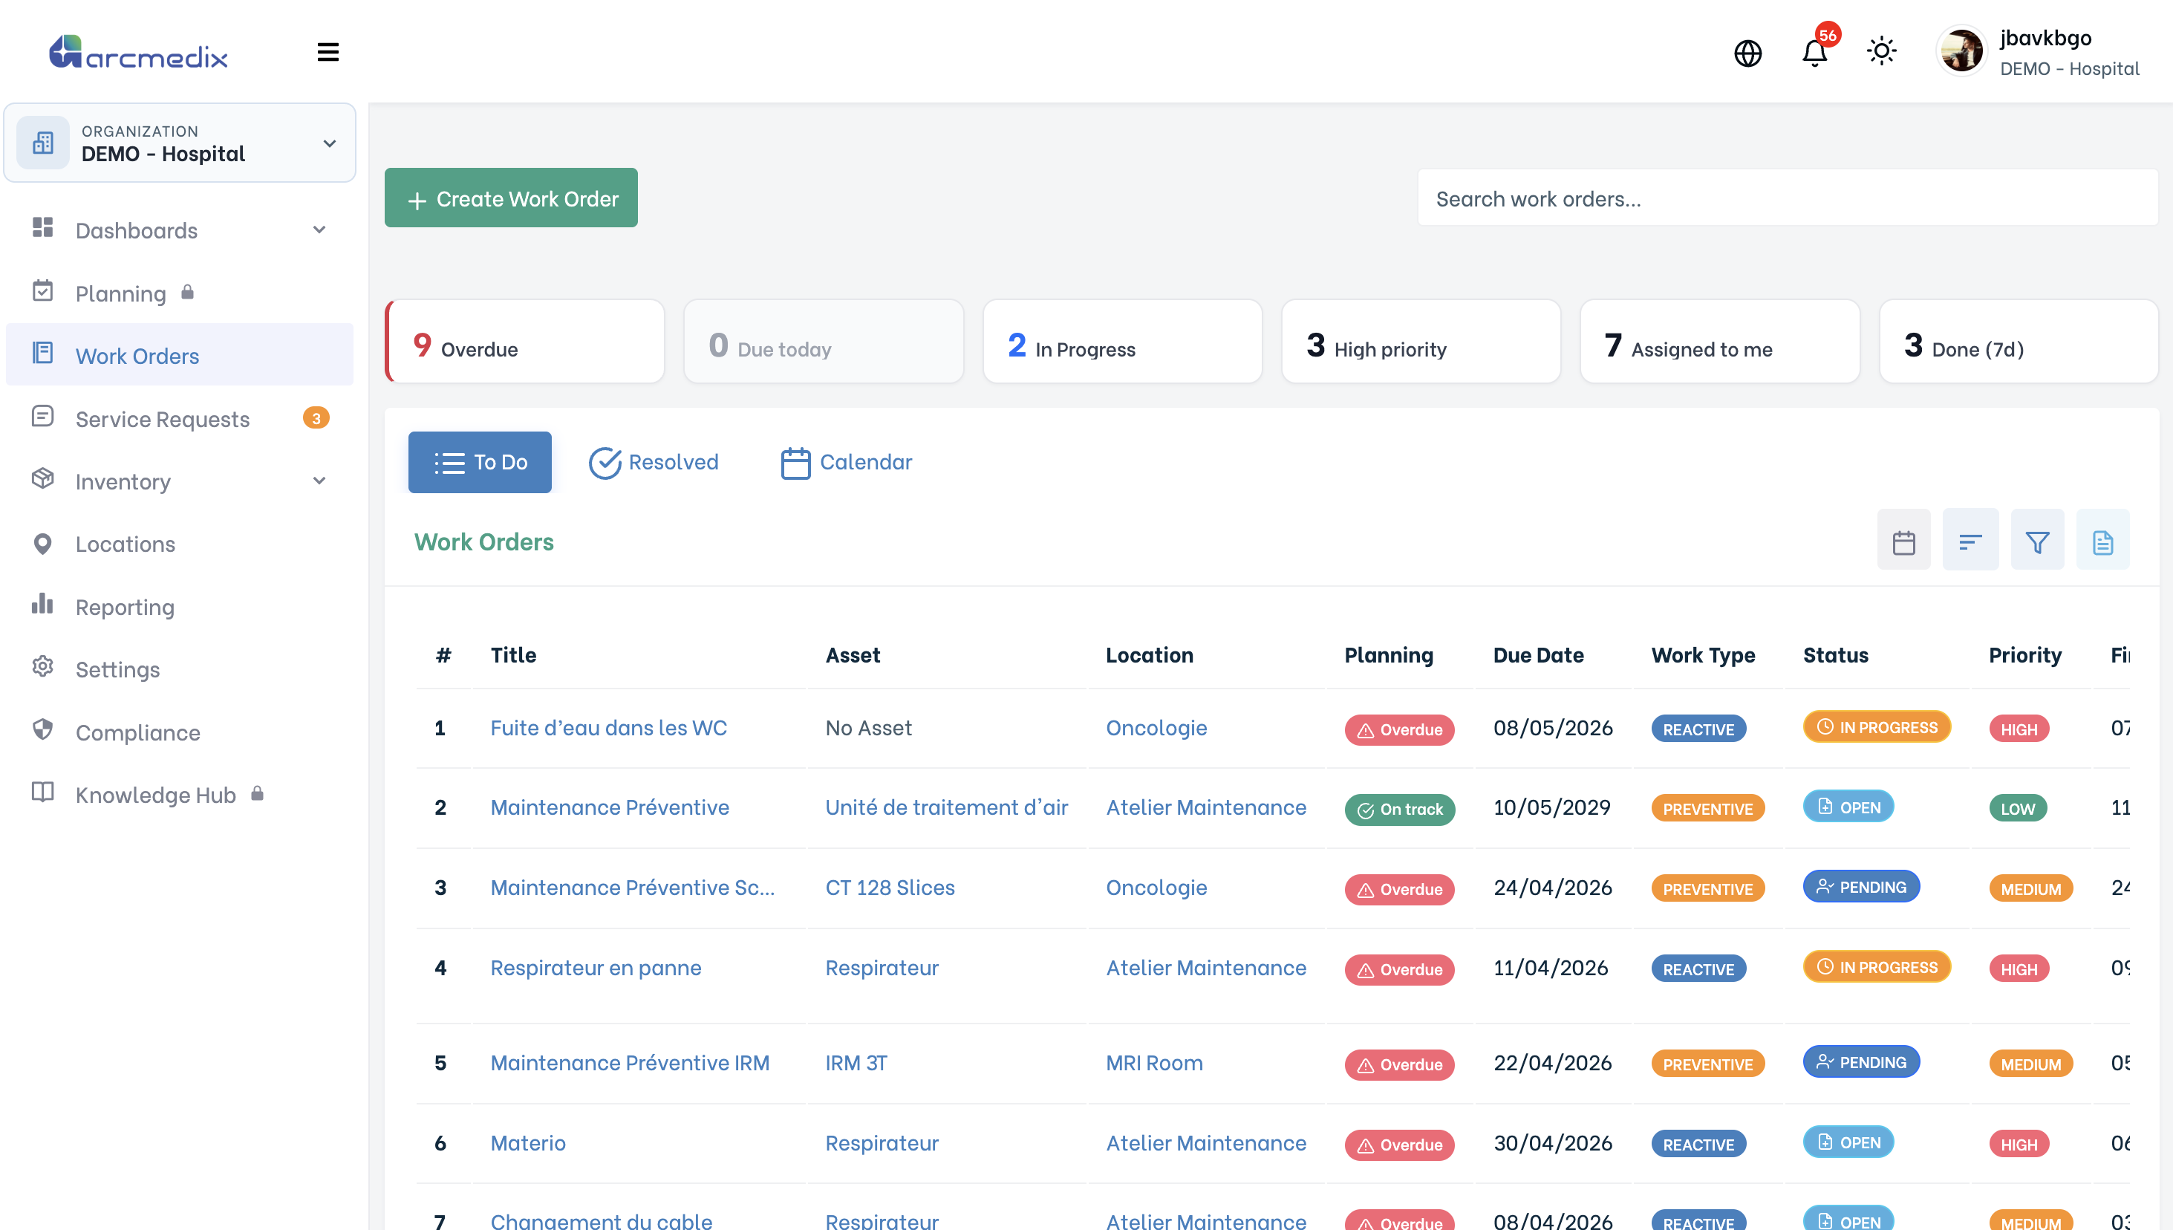Click the Settings gear icon
Viewport: 2173px width, 1230px height.
(43, 666)
